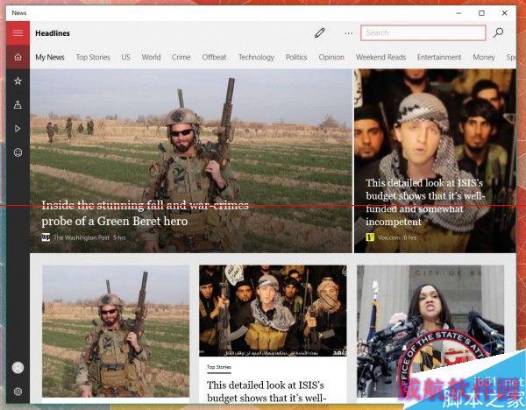Click the magnifier search icon

point(498,33)
